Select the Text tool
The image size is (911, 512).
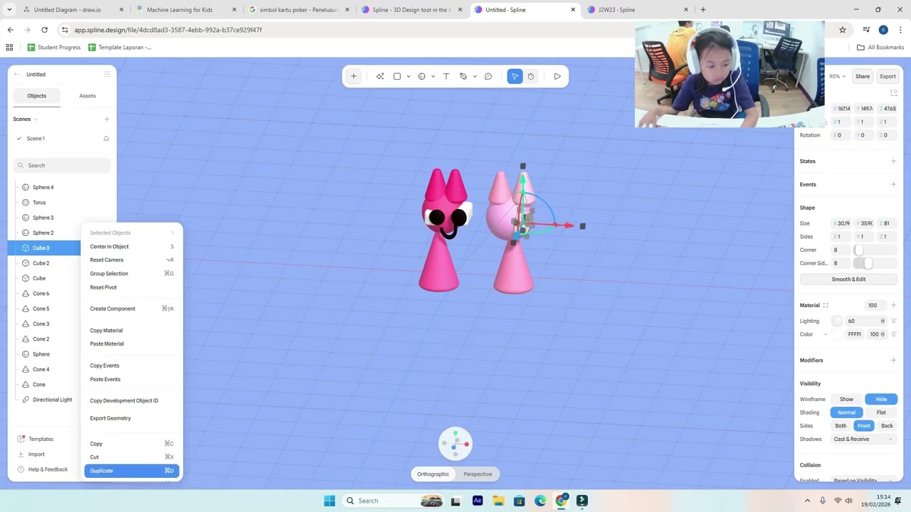446,76
